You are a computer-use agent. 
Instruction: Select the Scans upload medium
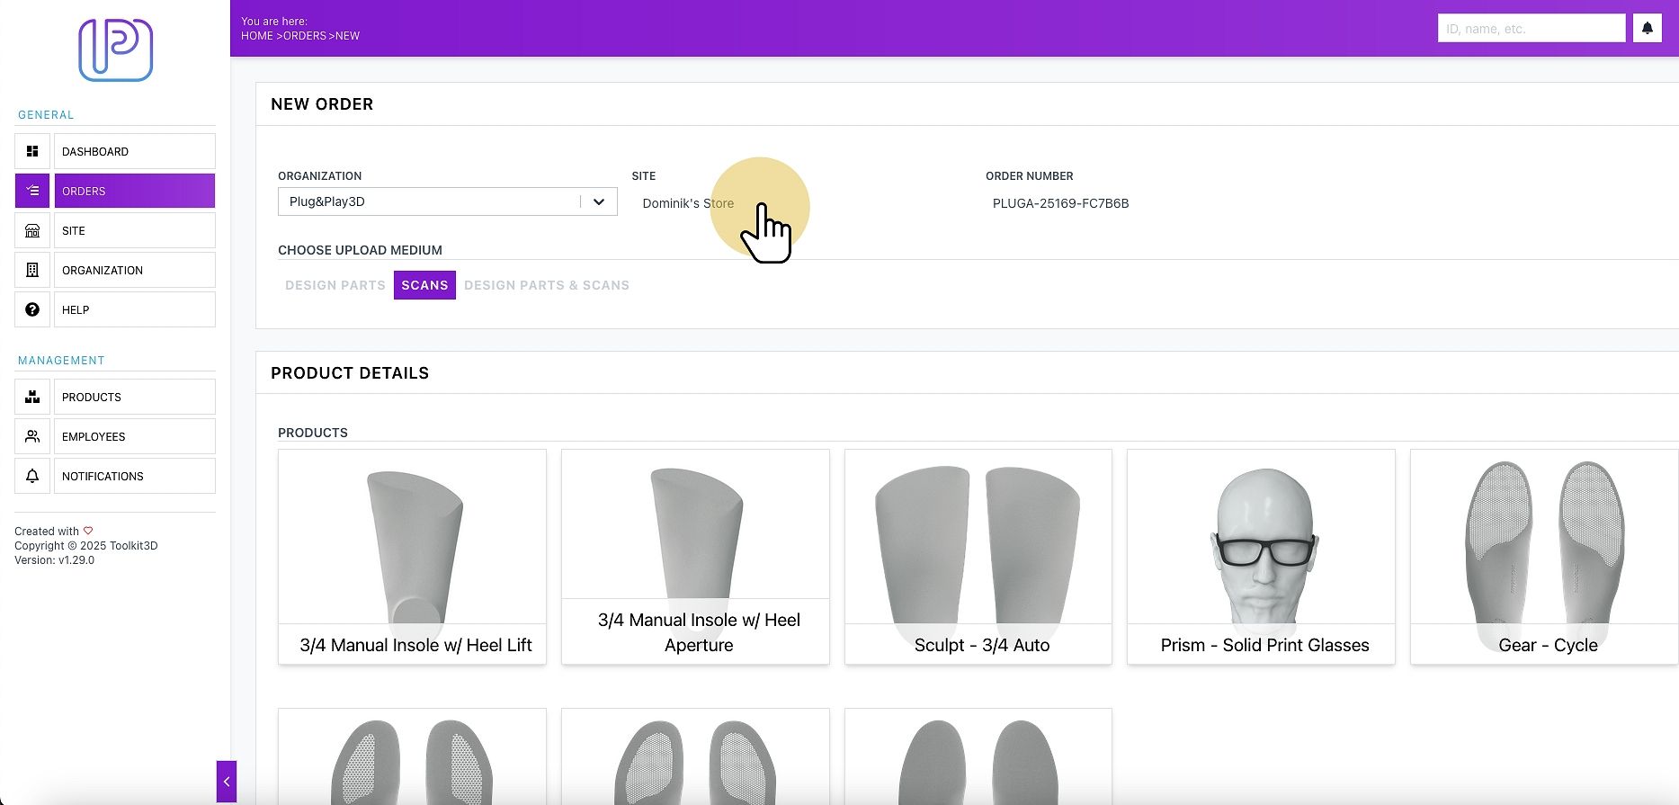tap(424, 285)
